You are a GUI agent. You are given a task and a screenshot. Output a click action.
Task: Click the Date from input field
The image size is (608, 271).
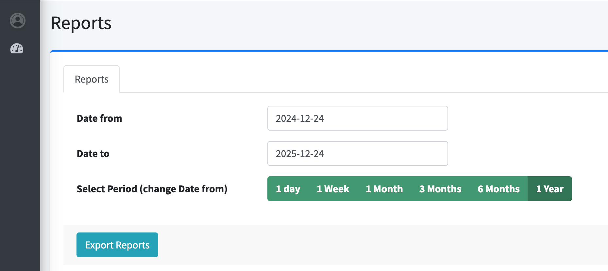pyautogui.click(x=357, y=118)
